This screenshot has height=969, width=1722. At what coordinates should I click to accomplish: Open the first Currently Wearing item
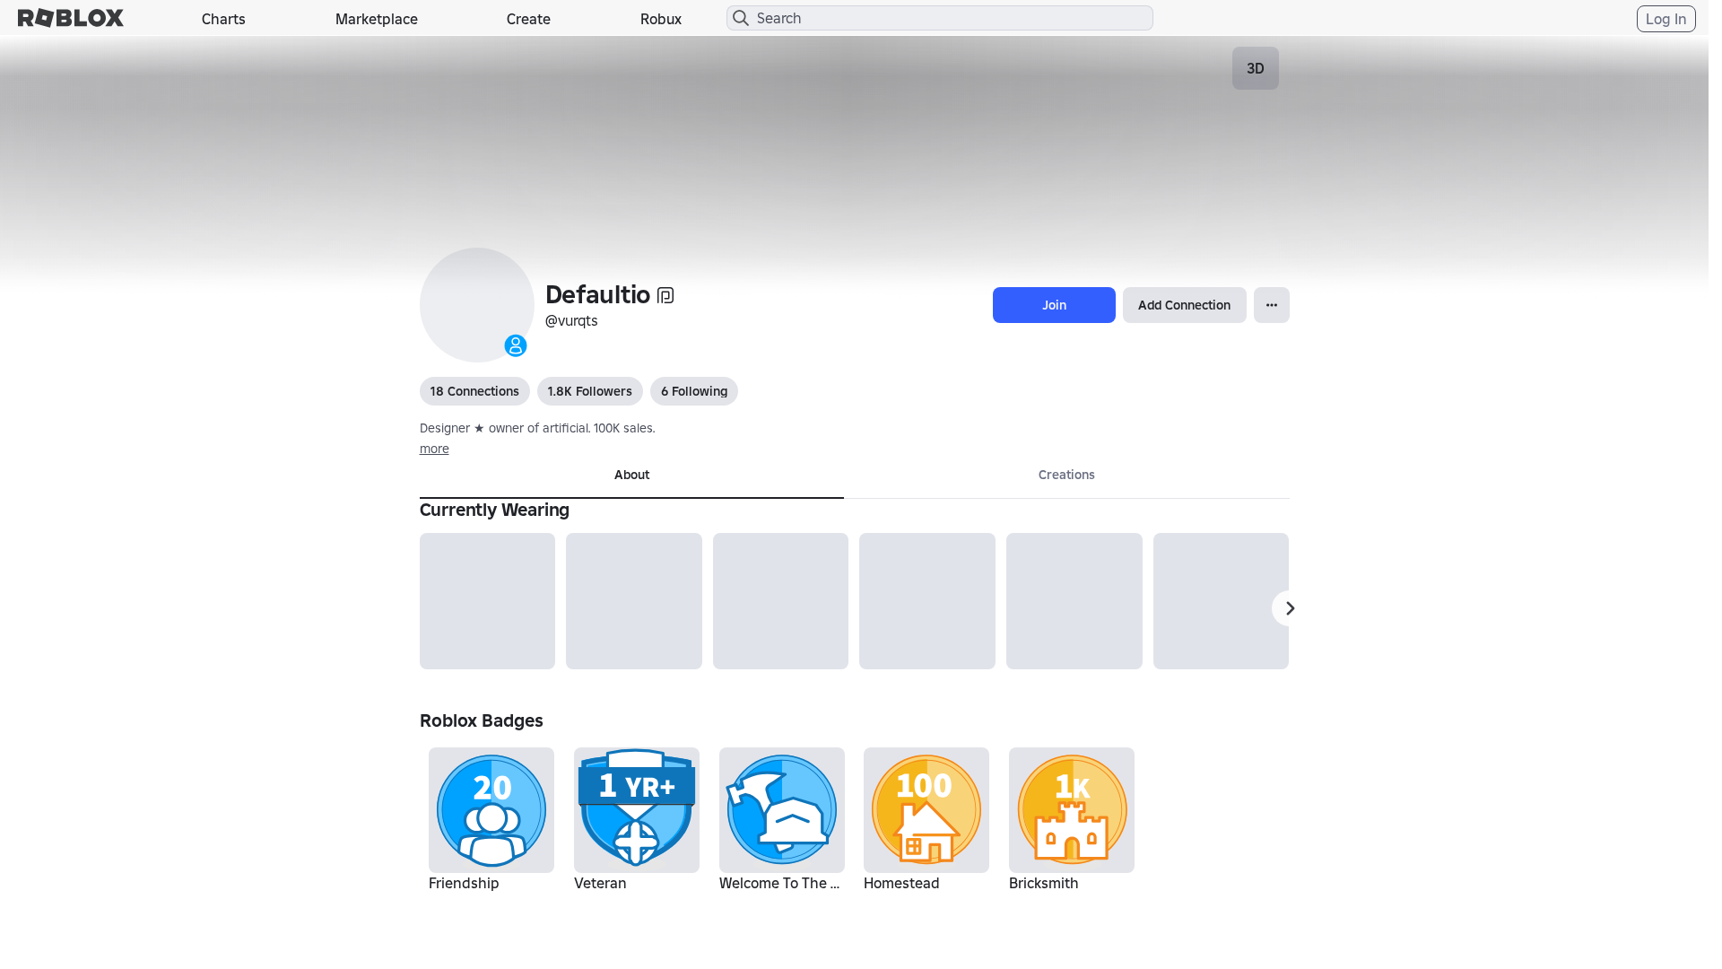487,601
